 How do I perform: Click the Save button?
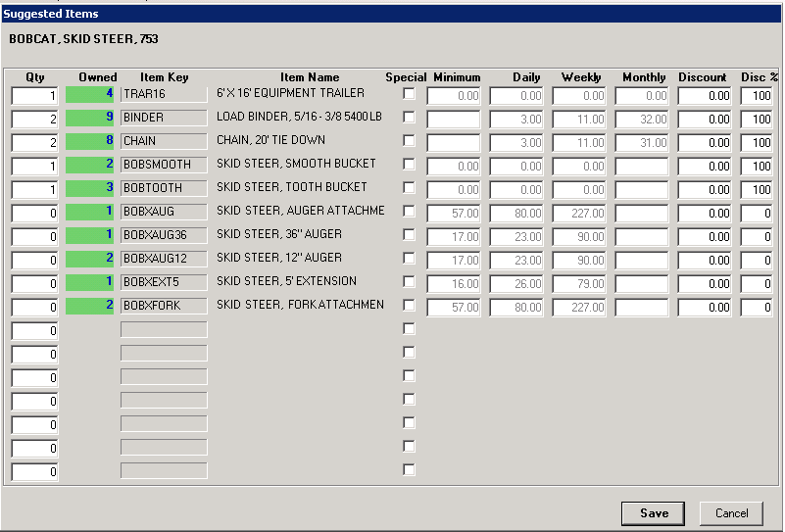click(653, 513)
